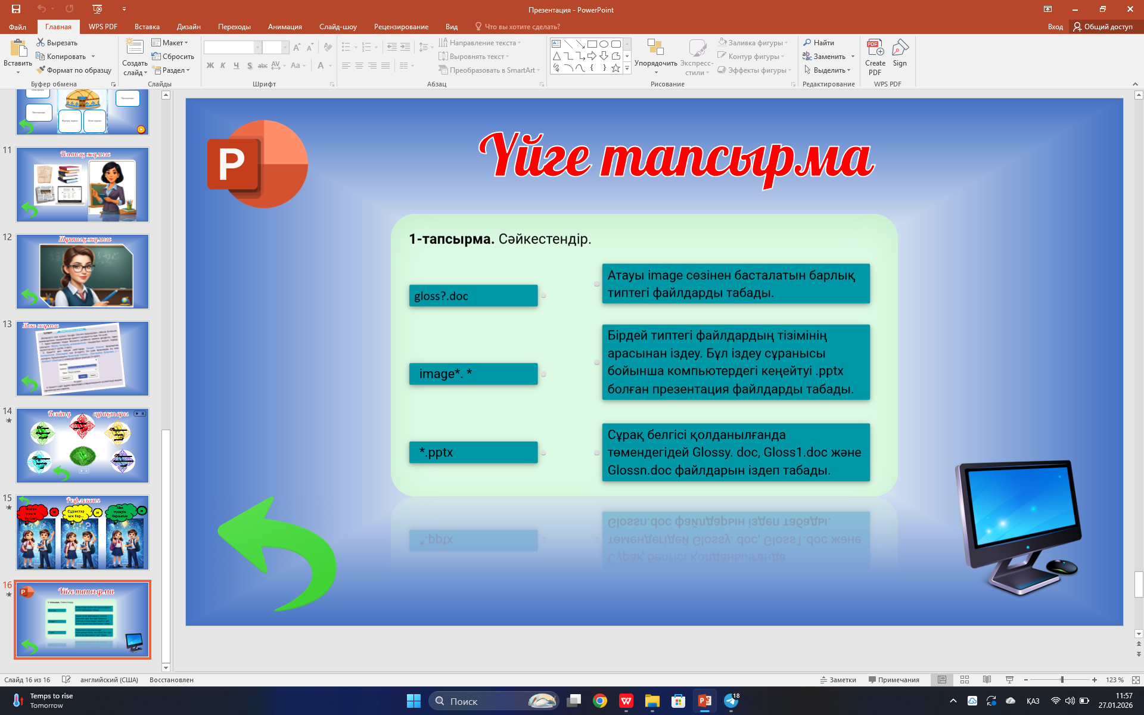
Task: Click the Create PDF icon
Action: 875,48
